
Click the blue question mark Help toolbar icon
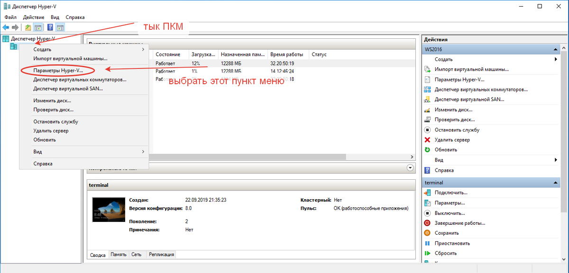pos(50,27)
